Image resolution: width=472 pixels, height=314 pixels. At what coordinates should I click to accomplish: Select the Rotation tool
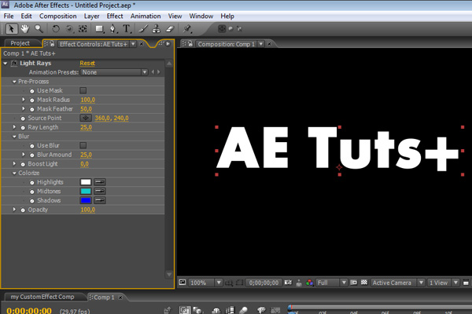56,29
